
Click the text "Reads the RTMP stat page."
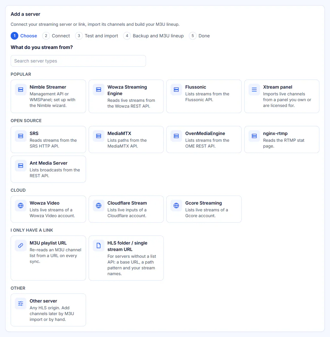pyautogui.click(x=284, y=143)
